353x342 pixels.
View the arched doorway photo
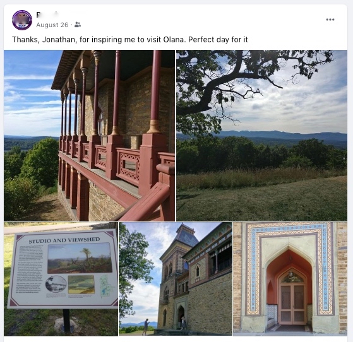click(290, 279)
